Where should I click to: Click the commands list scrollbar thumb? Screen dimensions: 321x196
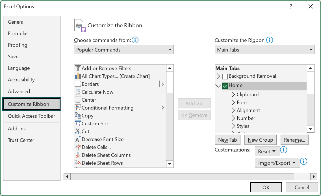[170, 83]
